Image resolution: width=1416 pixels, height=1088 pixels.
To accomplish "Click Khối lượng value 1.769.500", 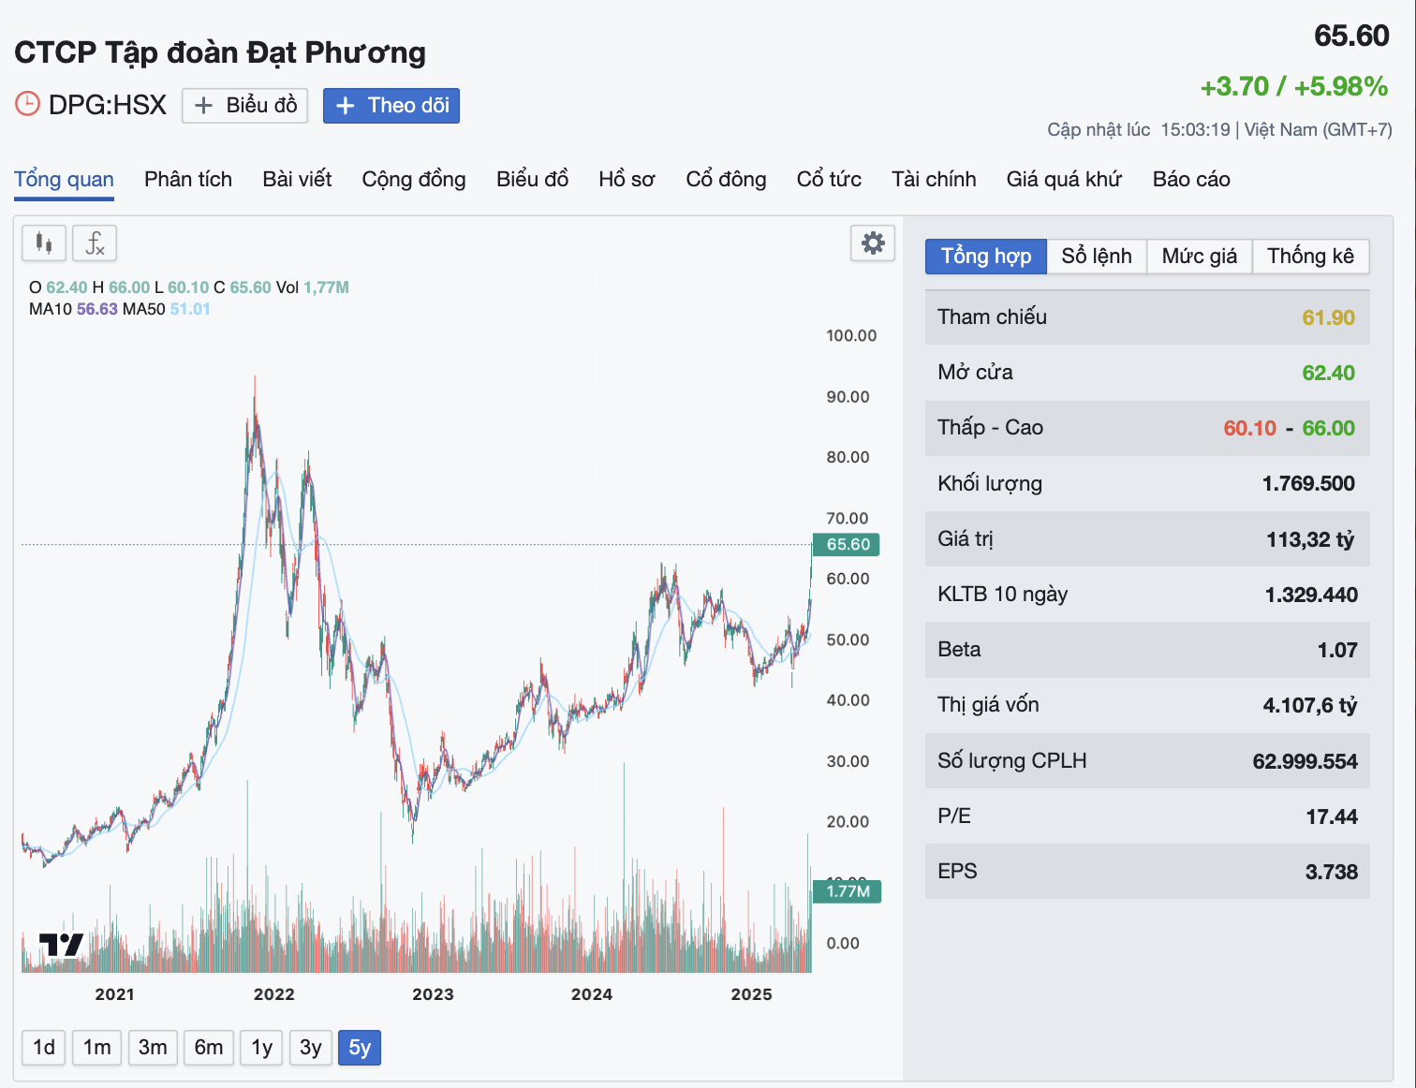I will pyautogui.click(x=1308, y=483).
